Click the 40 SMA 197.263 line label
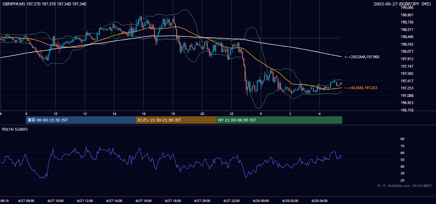436x204 pixels. tap(361, 88)
